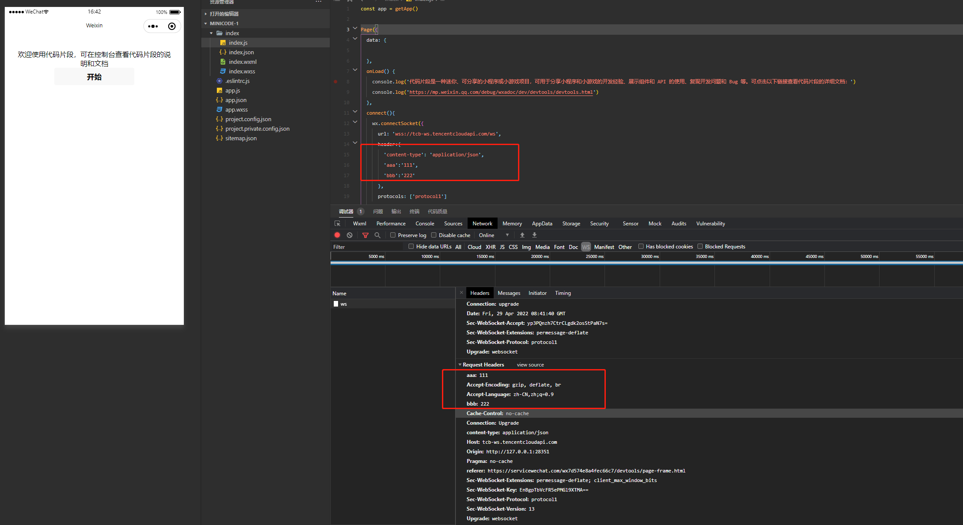Open the Messages tab for ws request
Screen dimensions: 963x525
coord(508,293)
